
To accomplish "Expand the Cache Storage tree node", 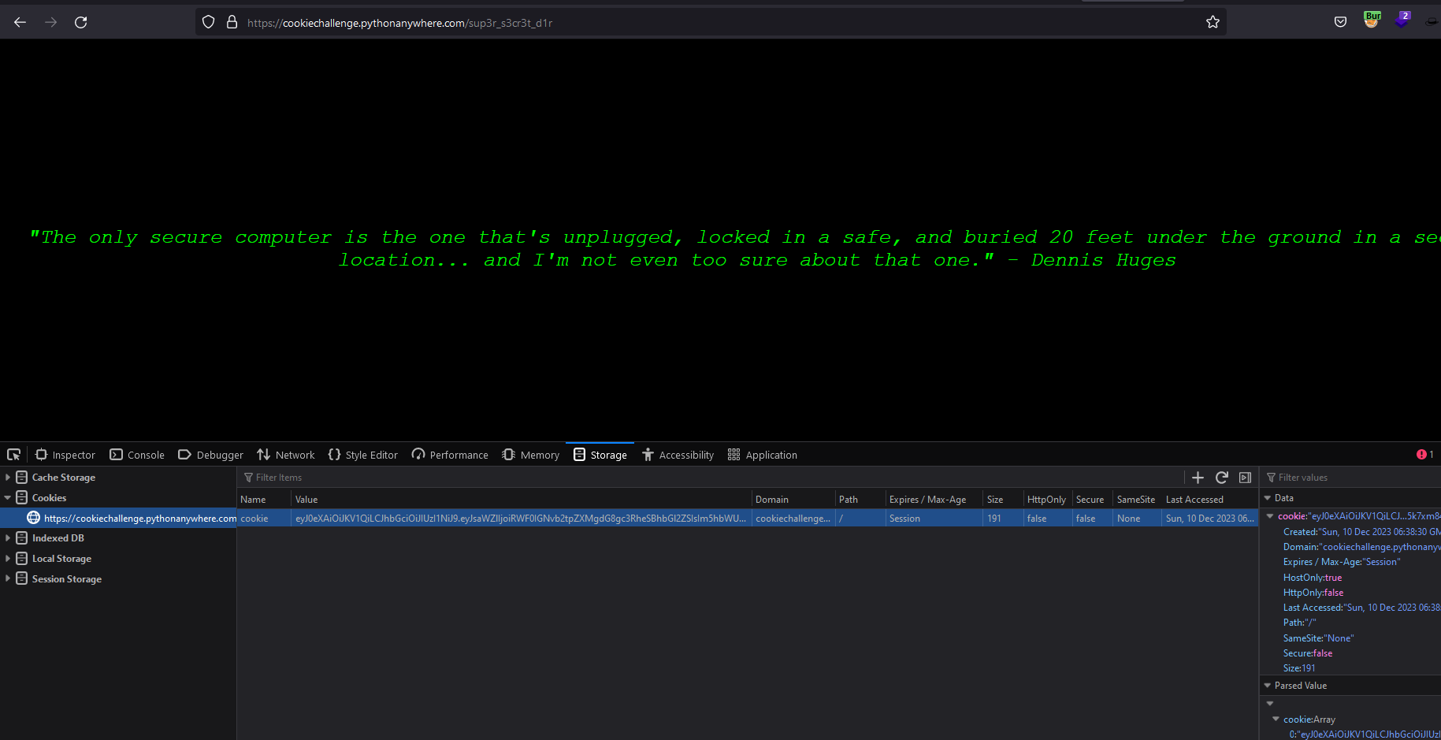I will click(8, 478).
